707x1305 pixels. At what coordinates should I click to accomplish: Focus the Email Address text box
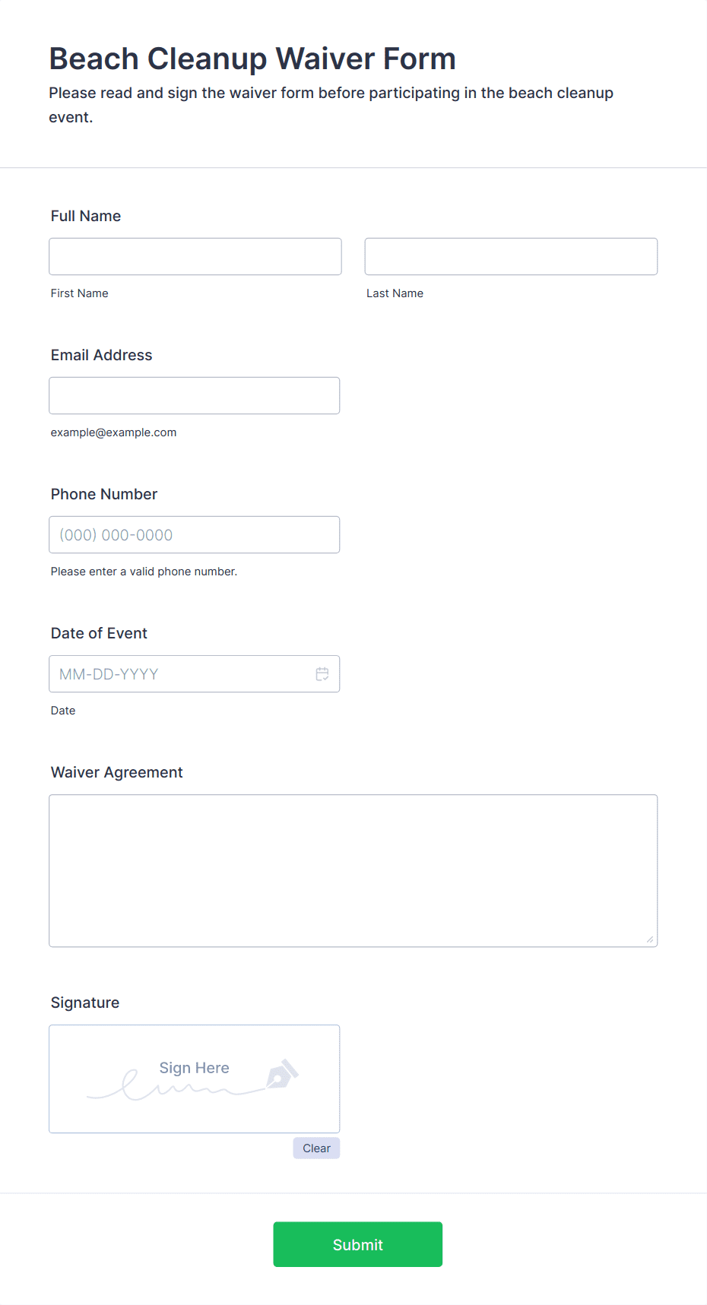[195, 395]
